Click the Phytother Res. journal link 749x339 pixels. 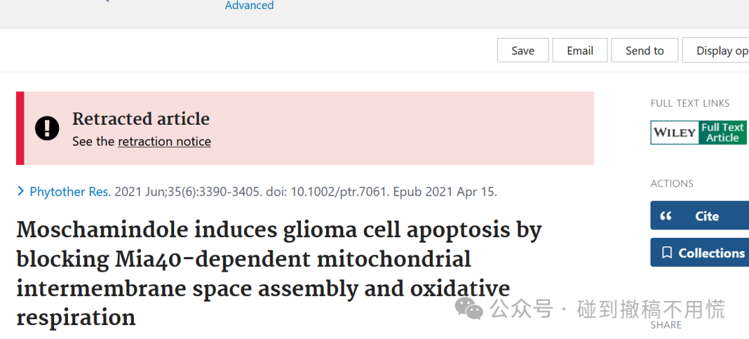(x=70, y=192)
